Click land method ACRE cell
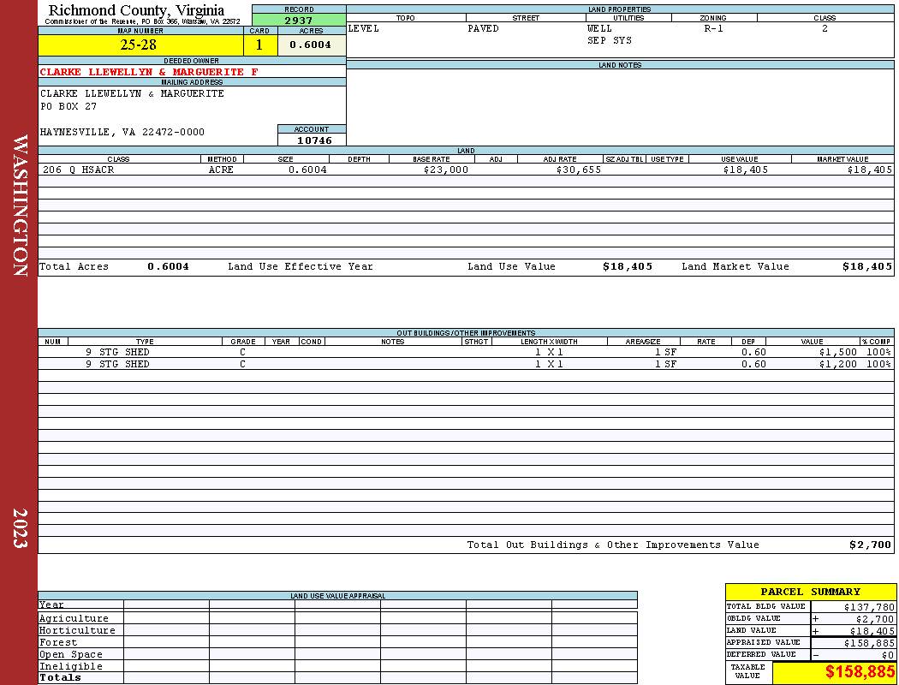The height and width of the screenshot is (685, 899). click(x=221, y=170)
